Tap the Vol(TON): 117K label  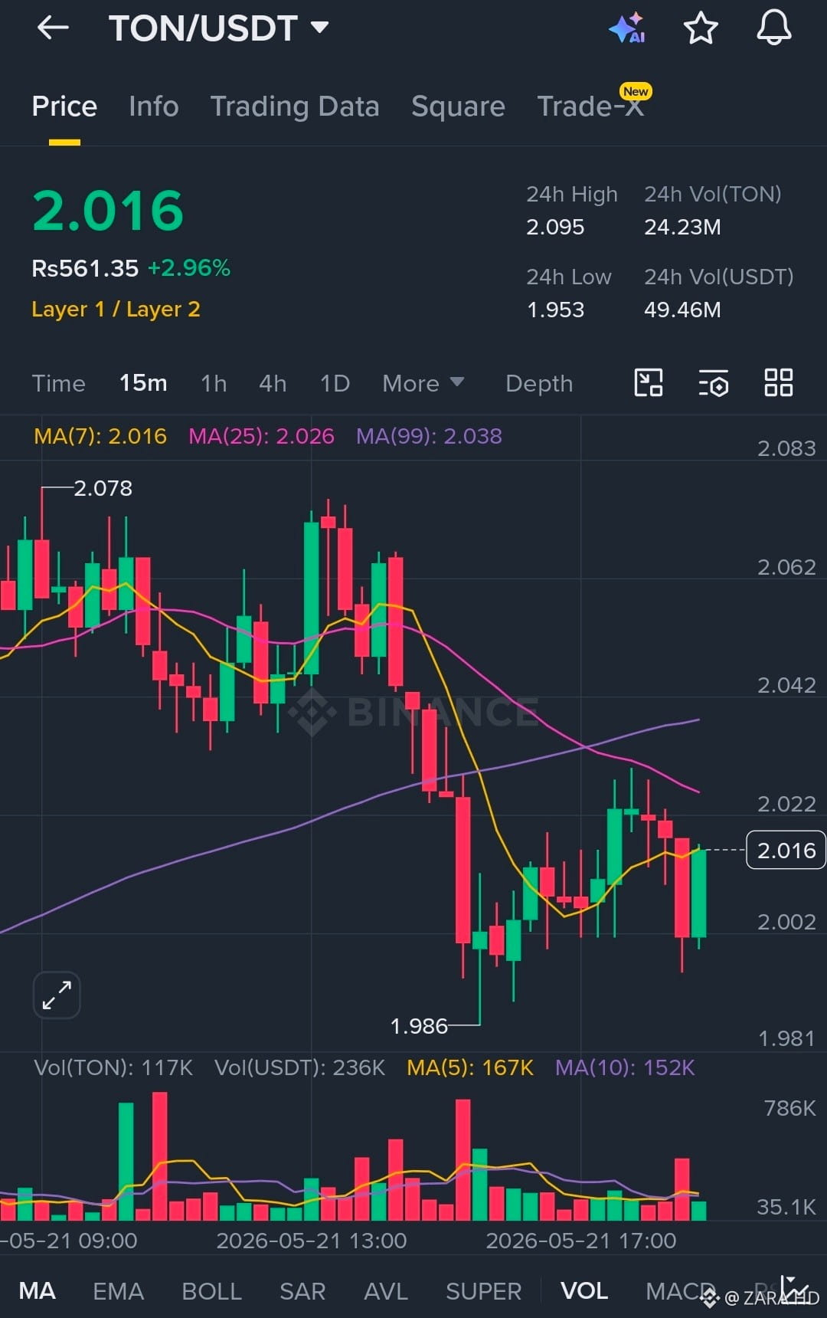(x=113, y=1067)
